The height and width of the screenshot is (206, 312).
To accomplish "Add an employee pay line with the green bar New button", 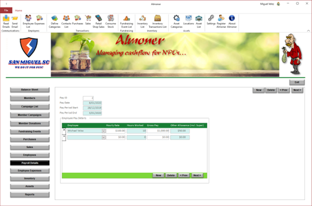I will click(158, 176).
